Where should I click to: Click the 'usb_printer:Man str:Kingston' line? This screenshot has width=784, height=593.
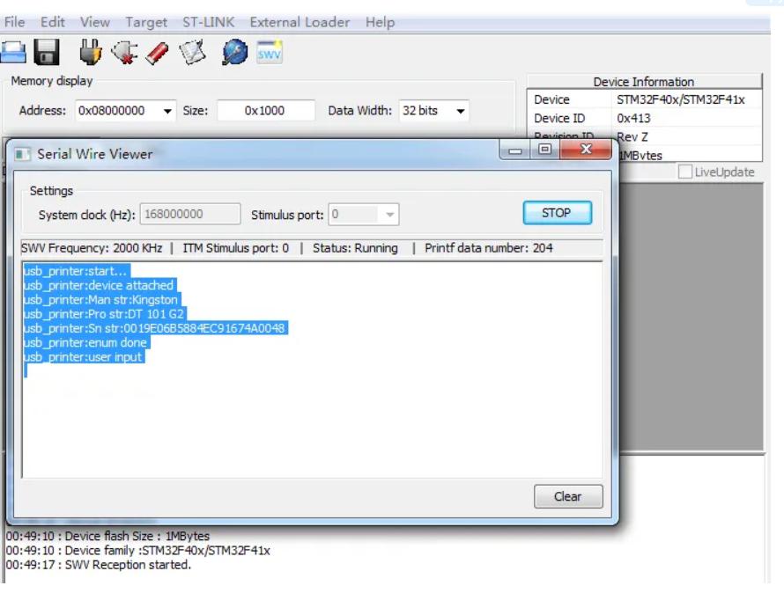pyautogui.click(x=101, y=300)
